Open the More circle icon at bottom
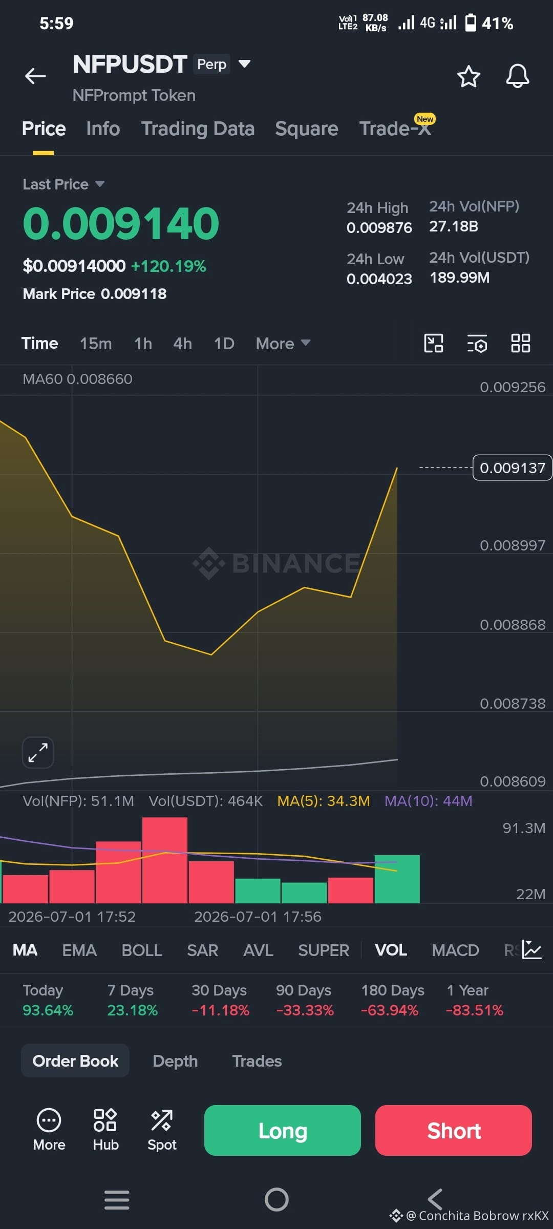Image resolution: width=553 pixels, height=1229 pixels. point(49,1130)
